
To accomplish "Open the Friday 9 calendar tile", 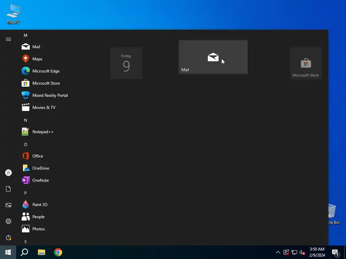I will [126, 63].
